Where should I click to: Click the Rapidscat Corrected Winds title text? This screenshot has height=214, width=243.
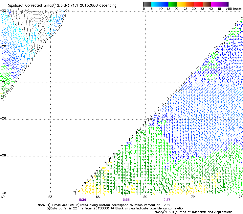(61, 5)
